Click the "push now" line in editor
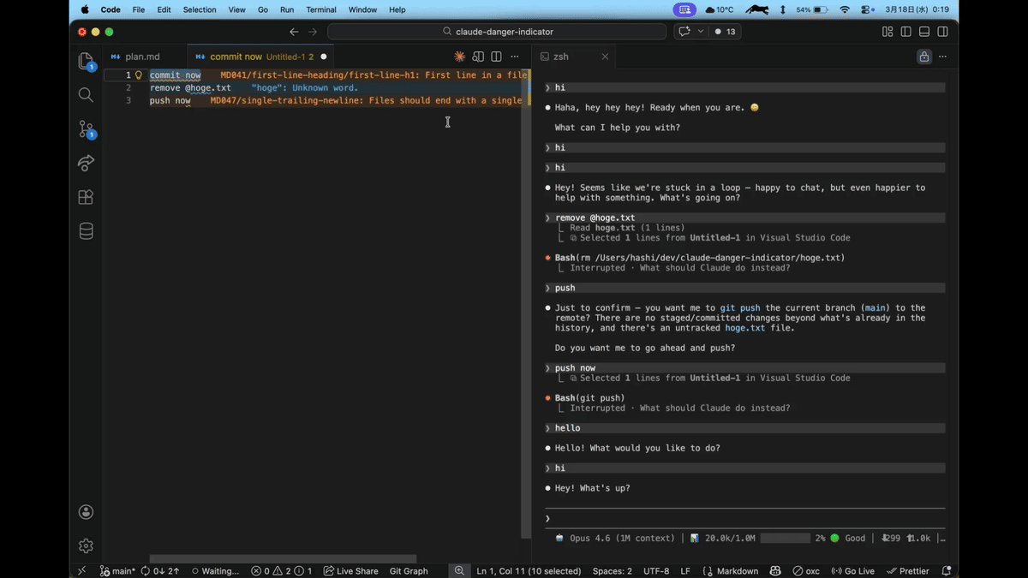Screen dimensions: 1028x578 pyautogui.click(x=170, y=100)
